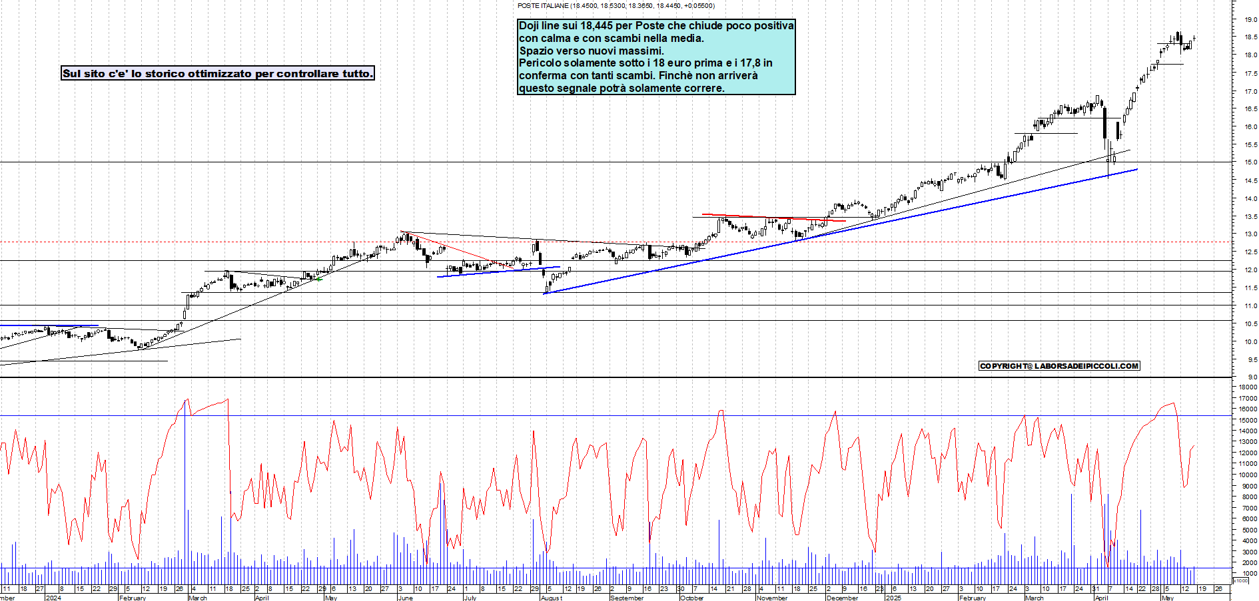Click the August month label

(x=552, y=598)
